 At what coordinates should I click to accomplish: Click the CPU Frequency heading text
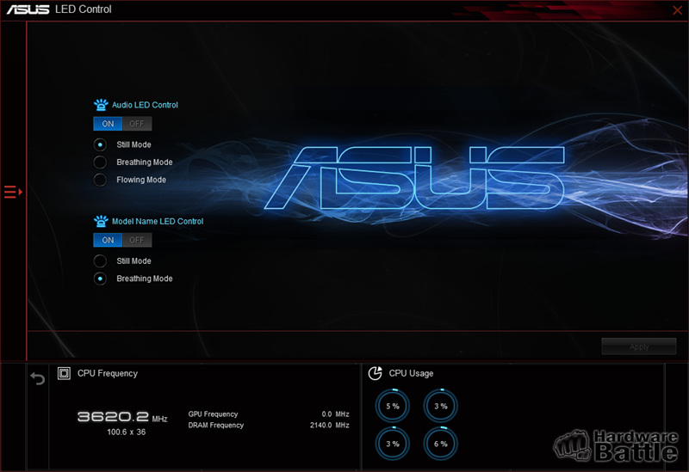108,373
